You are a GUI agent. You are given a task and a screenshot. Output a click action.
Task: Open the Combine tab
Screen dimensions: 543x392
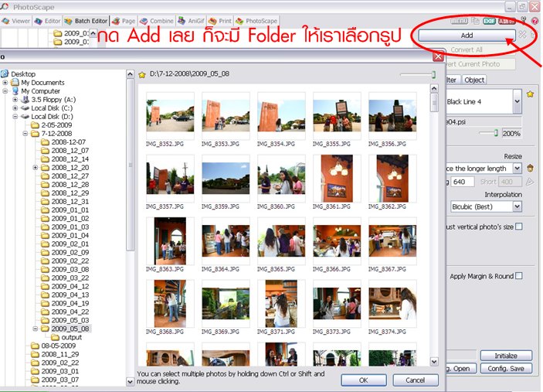157,21
